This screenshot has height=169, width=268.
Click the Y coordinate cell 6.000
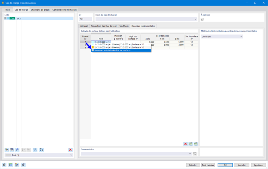tap(162, 45)
